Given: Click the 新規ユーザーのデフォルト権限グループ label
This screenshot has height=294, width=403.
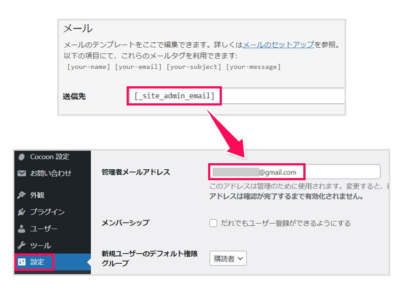Looking at the screenshot, I should (x=149, y=258).
